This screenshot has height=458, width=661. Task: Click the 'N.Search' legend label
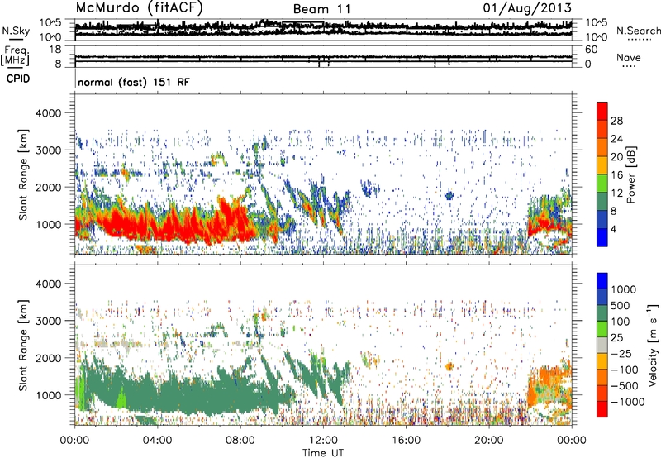638,31
